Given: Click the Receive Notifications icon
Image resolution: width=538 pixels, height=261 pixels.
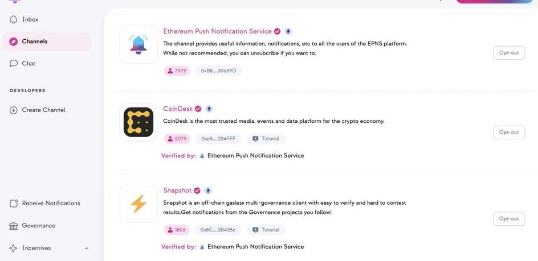Looking at the screenshot, I should (14, 204).
